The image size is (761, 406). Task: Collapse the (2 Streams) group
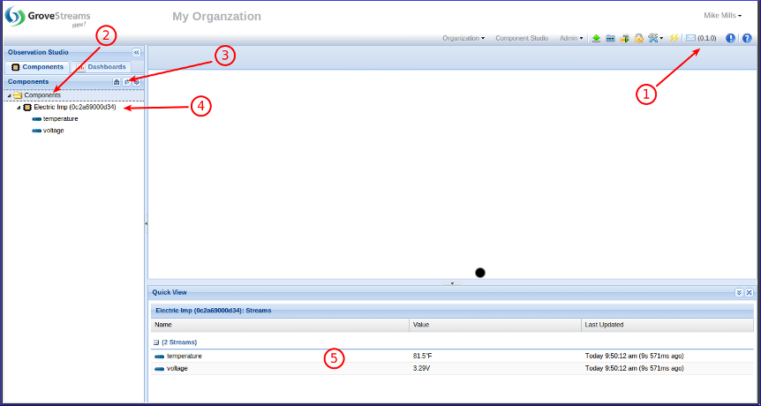[x=156, y=342]
